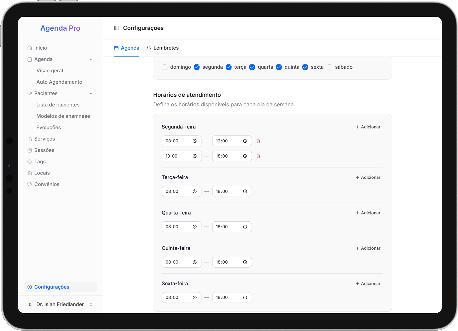Collapse the Agenda sidebar section
This screenshot has width=458, height=331.
click(91, 59)
